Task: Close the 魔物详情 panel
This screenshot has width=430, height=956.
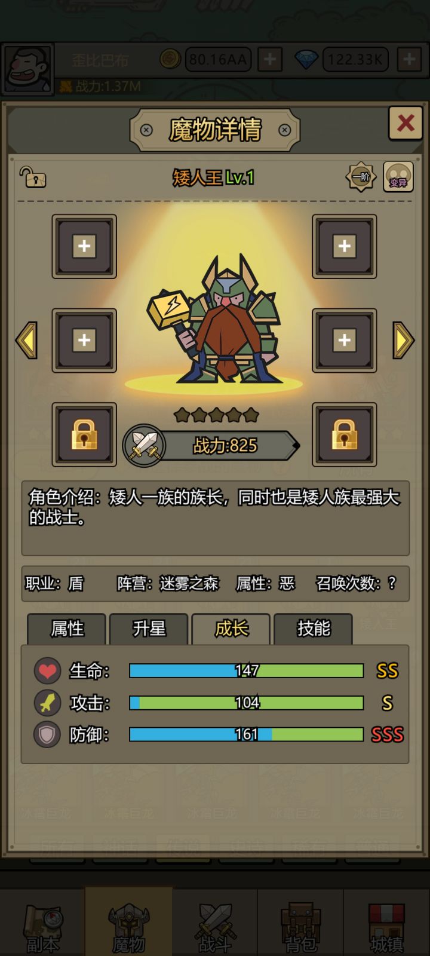Action: point(406,123)
